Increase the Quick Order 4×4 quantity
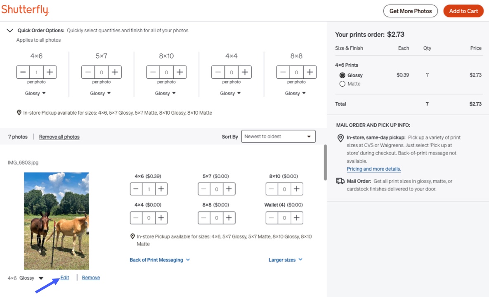The height and width of the screenshot is (297, 489). [x=245, y=72]
